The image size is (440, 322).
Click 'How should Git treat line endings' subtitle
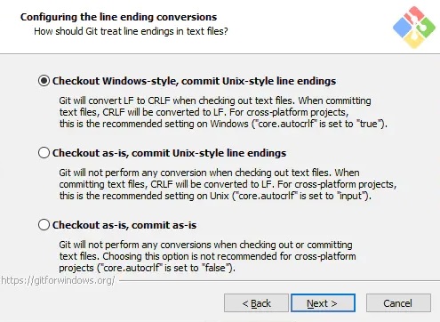point(131,31)
